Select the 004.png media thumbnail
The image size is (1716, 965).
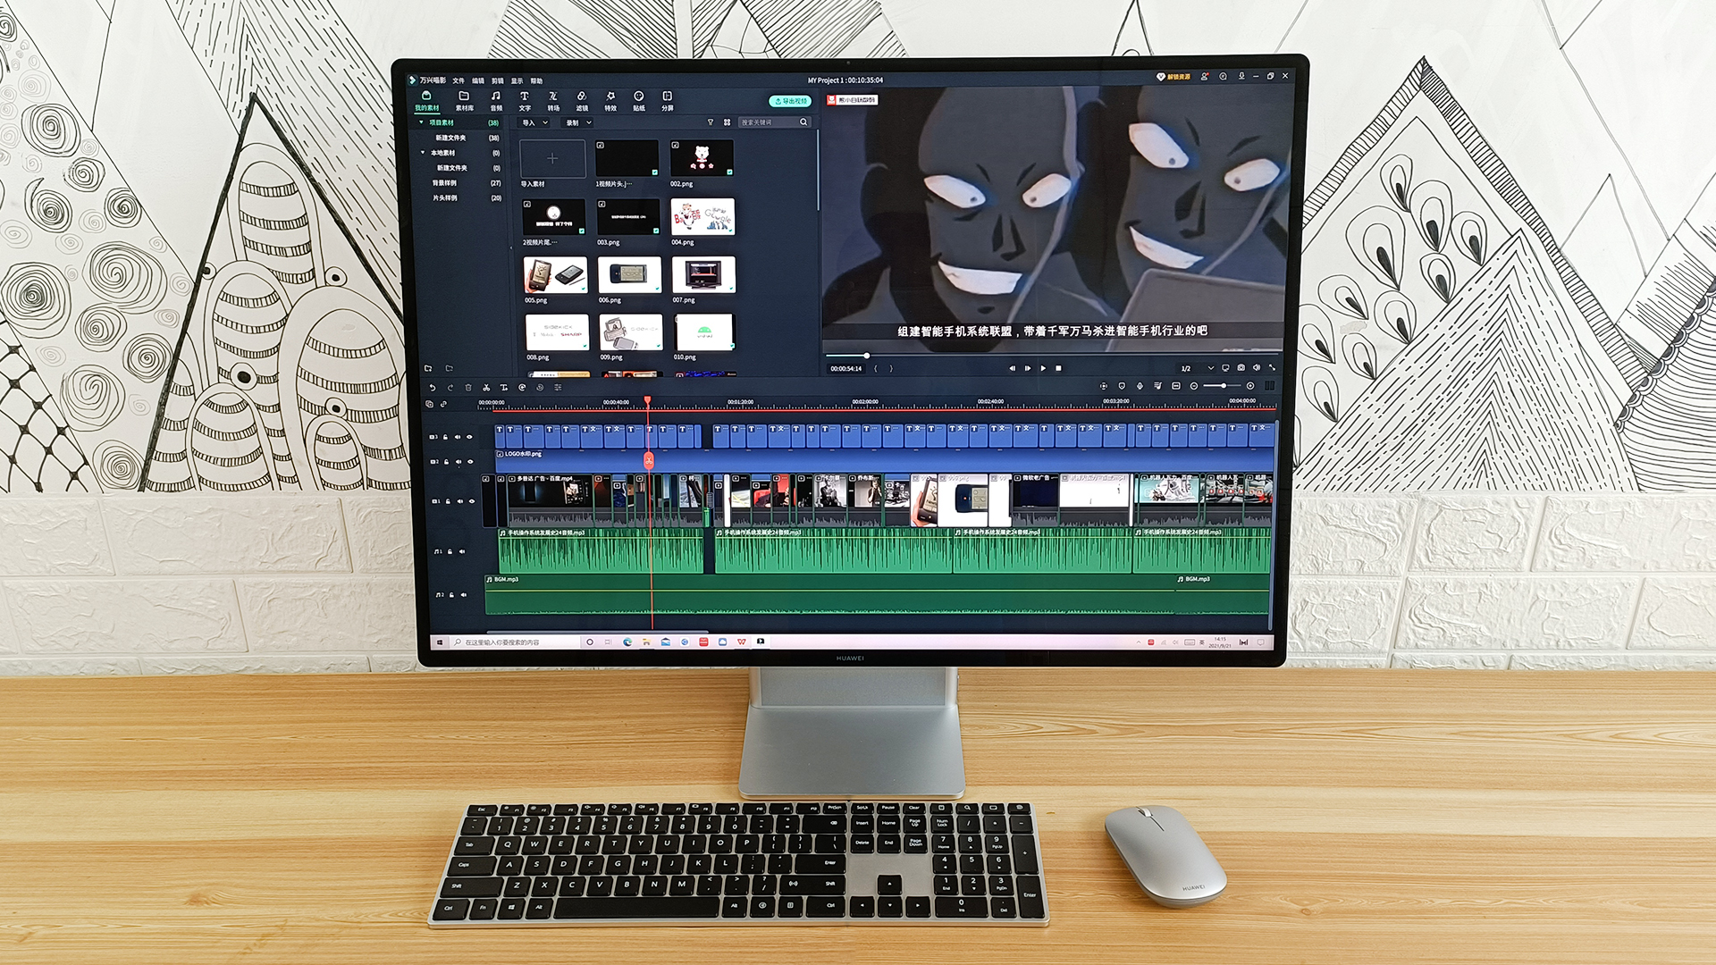pos(702,217)
